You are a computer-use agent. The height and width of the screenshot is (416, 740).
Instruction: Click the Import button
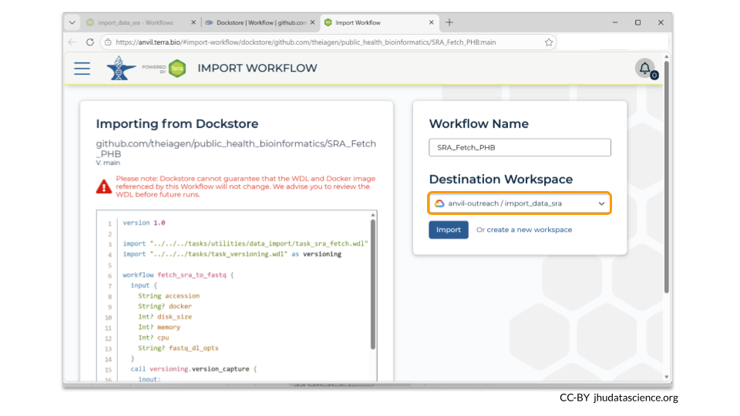pos(449,230)
